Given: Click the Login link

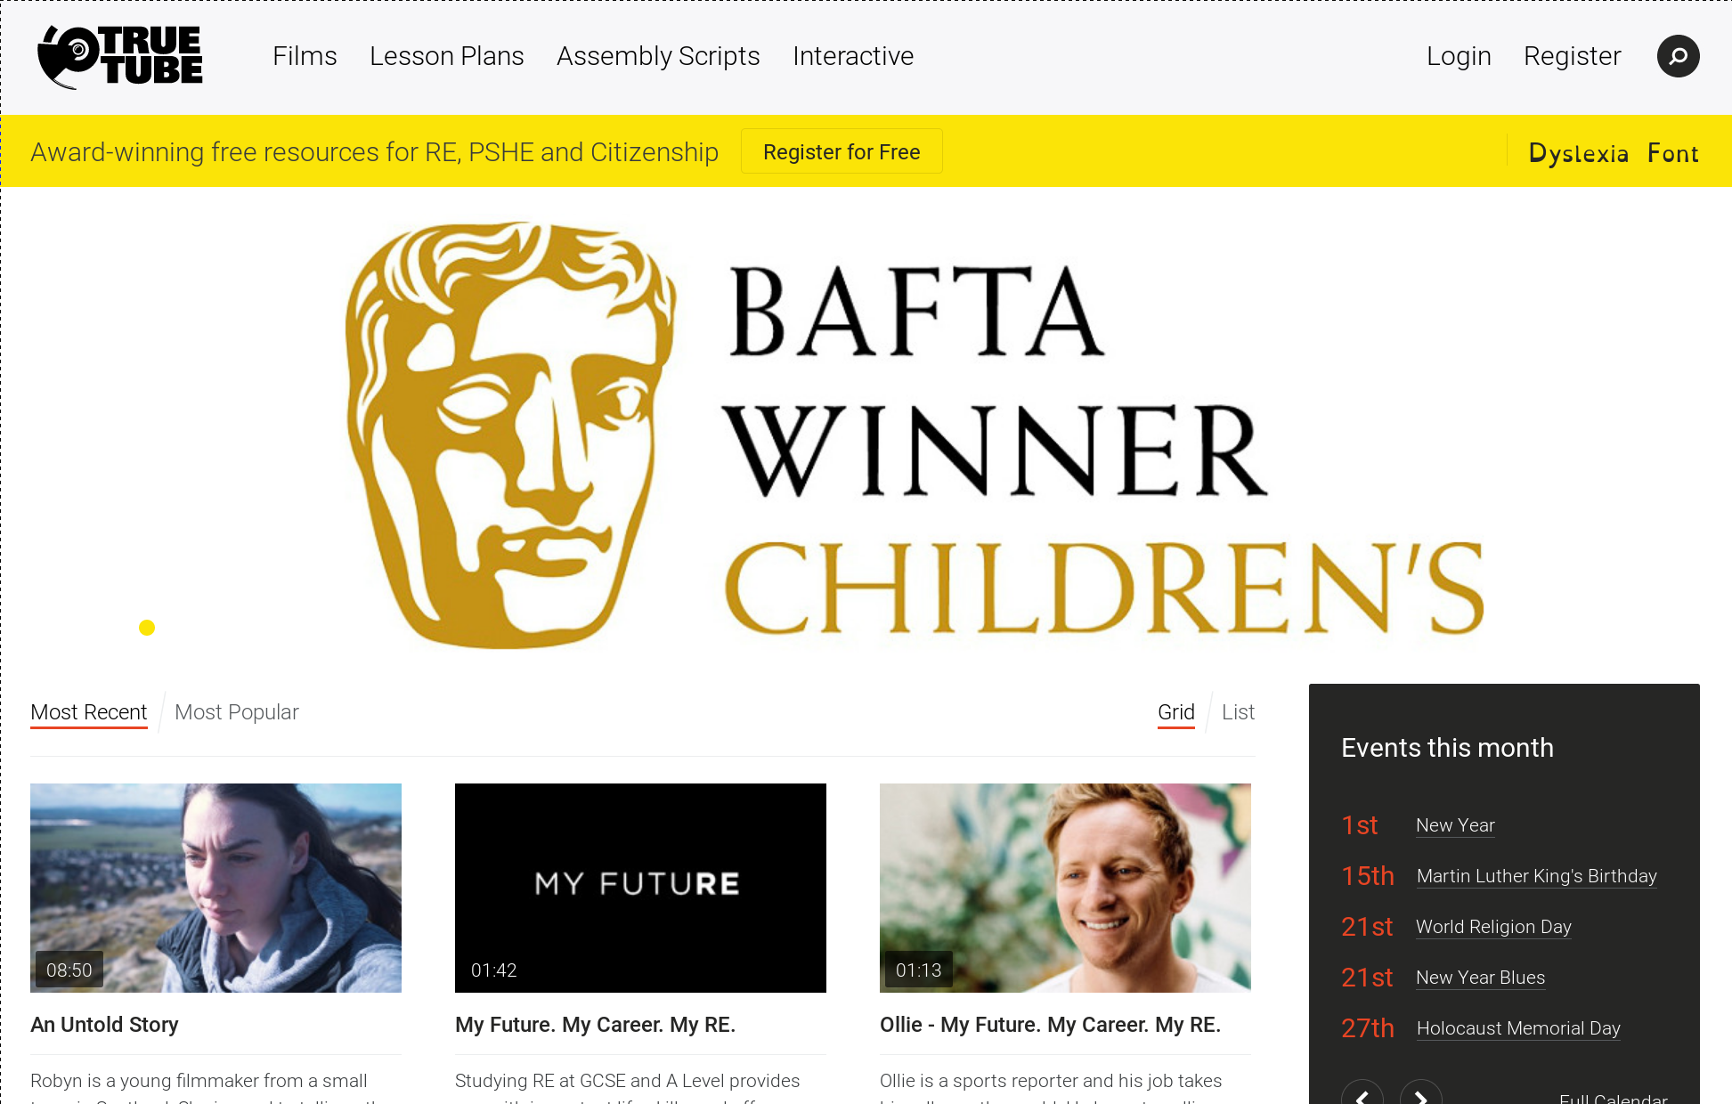Looking at the screenshot, I should tap(1459, 56).
